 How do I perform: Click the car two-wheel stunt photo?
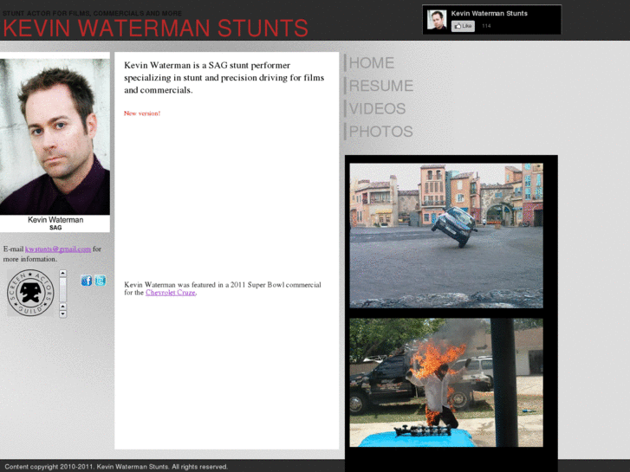(446, 236)
